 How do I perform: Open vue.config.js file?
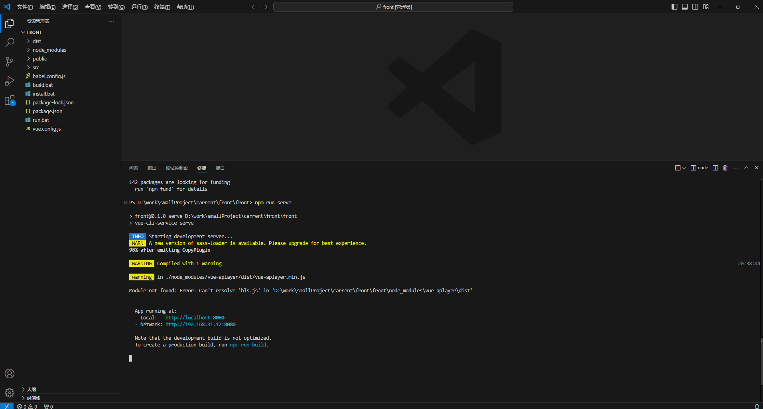pos(70,129)
